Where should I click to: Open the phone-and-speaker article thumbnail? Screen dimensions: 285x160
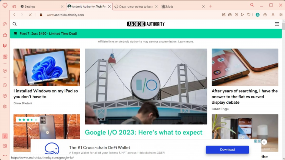coord(245,127)
